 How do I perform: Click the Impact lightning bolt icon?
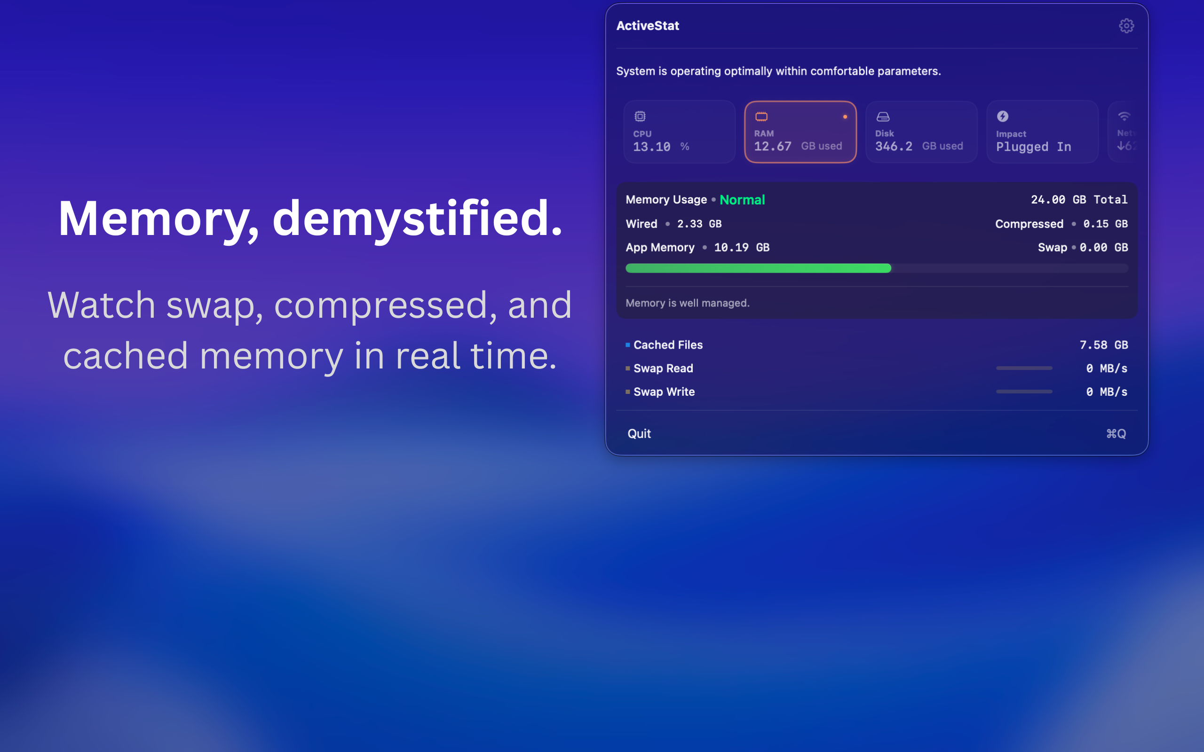(1003, 116)
